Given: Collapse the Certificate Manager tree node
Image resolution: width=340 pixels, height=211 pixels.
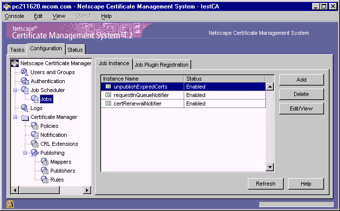Looking at the screenshot, I should pos(15,117).
